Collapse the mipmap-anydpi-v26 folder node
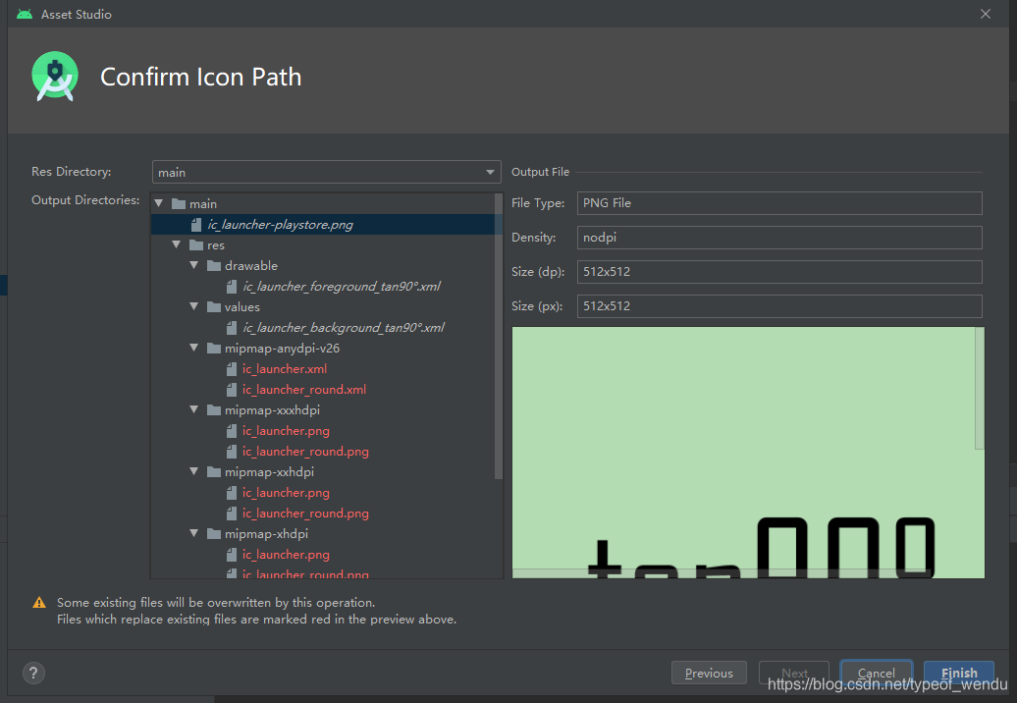The width and height of the screenshot is (1017, 703). coord(194,349)
